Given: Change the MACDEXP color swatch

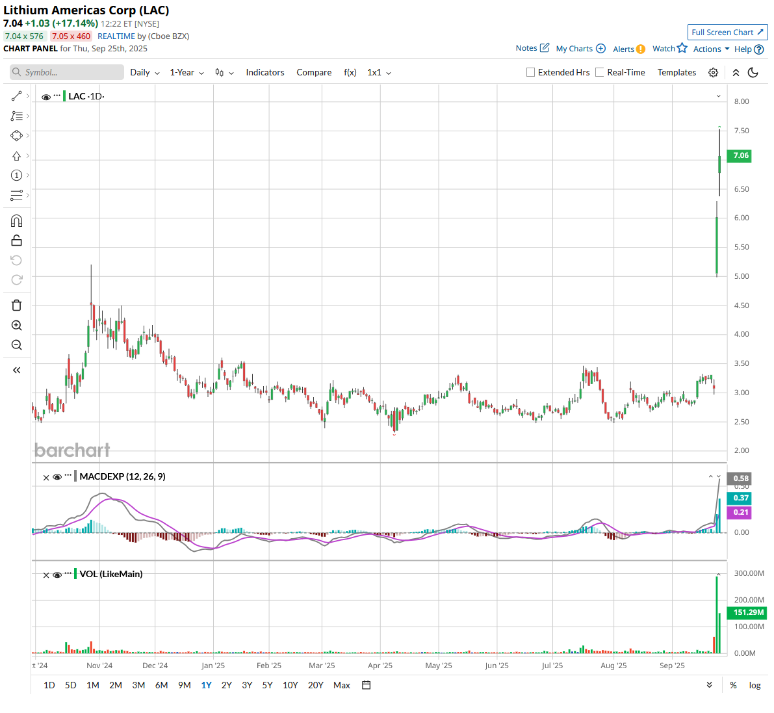Looking at the screenshot, I should (75, 476).
